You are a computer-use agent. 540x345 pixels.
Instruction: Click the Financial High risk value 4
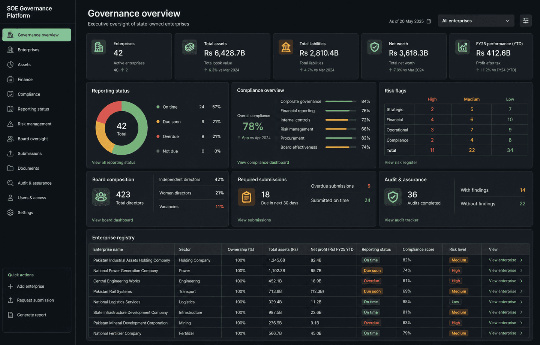coord(432,119)
